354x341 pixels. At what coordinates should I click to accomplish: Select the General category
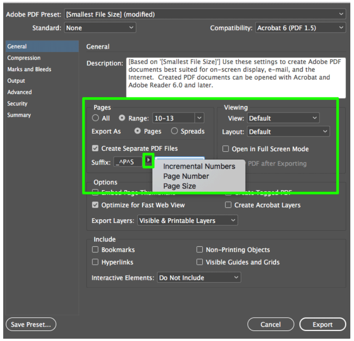[42, 46]
